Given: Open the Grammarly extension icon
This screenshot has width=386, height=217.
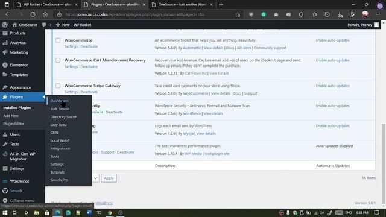Looking at the screenshot, I should tap(264, 14).
